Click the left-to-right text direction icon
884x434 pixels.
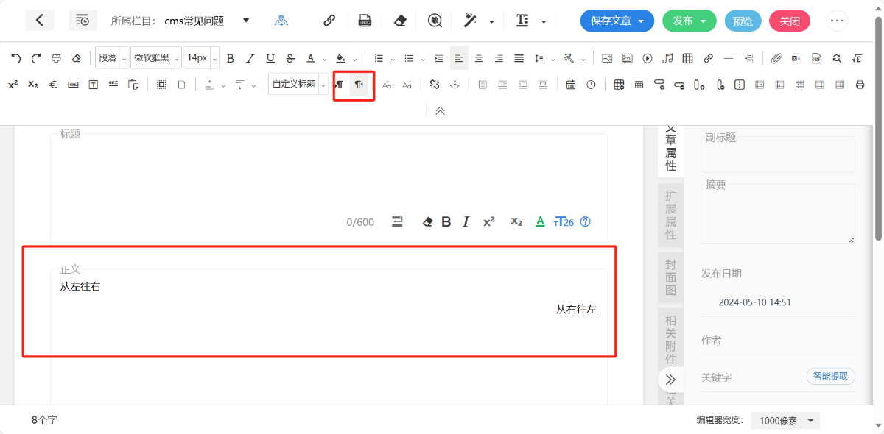click(340, 85)
